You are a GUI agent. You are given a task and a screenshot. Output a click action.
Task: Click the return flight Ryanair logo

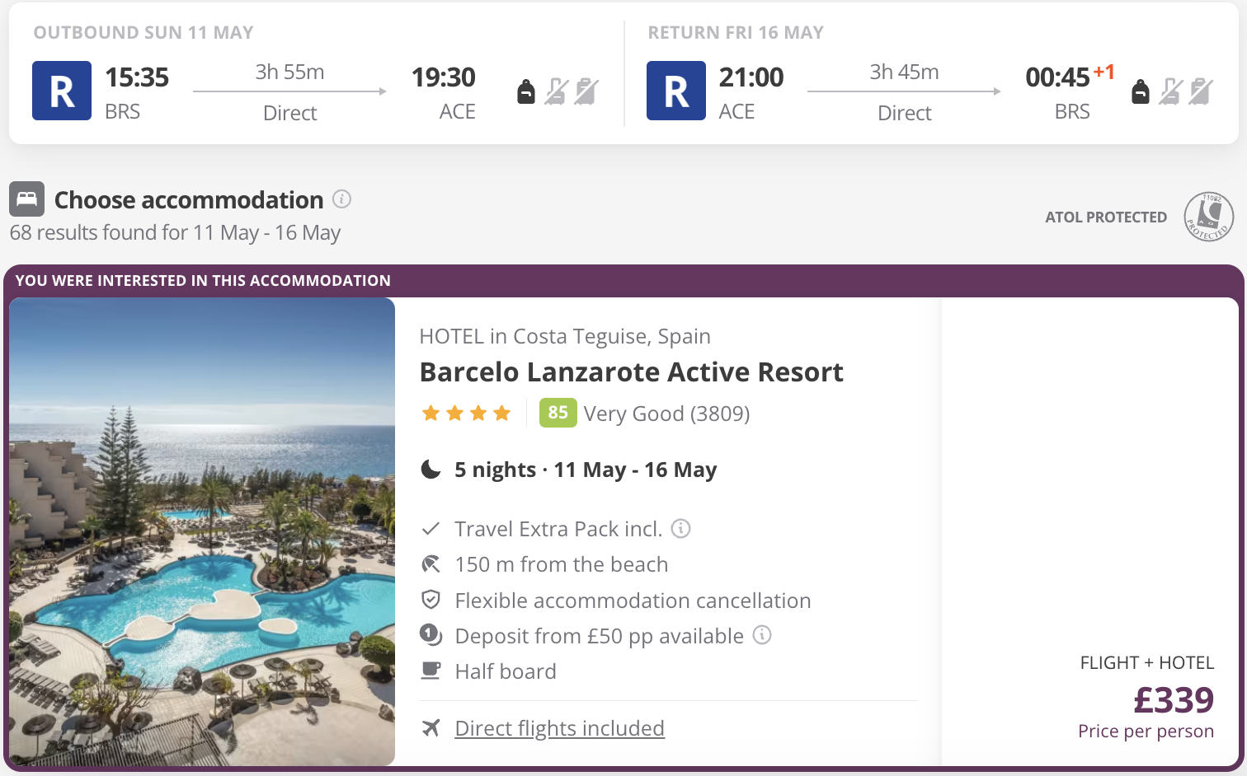[x=676, y=91]
